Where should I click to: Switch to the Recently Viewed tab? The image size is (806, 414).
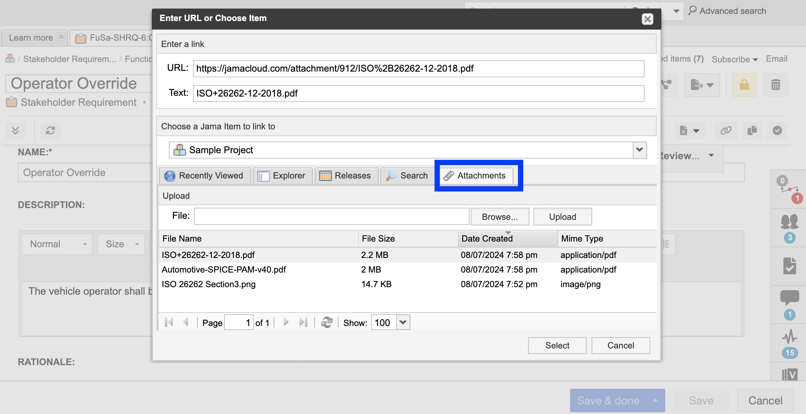[205, 176]
